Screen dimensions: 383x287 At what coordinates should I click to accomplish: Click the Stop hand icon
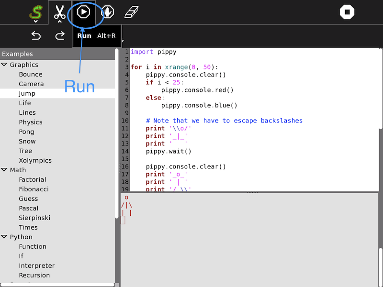pyautogui.click(x=107, y=12)
